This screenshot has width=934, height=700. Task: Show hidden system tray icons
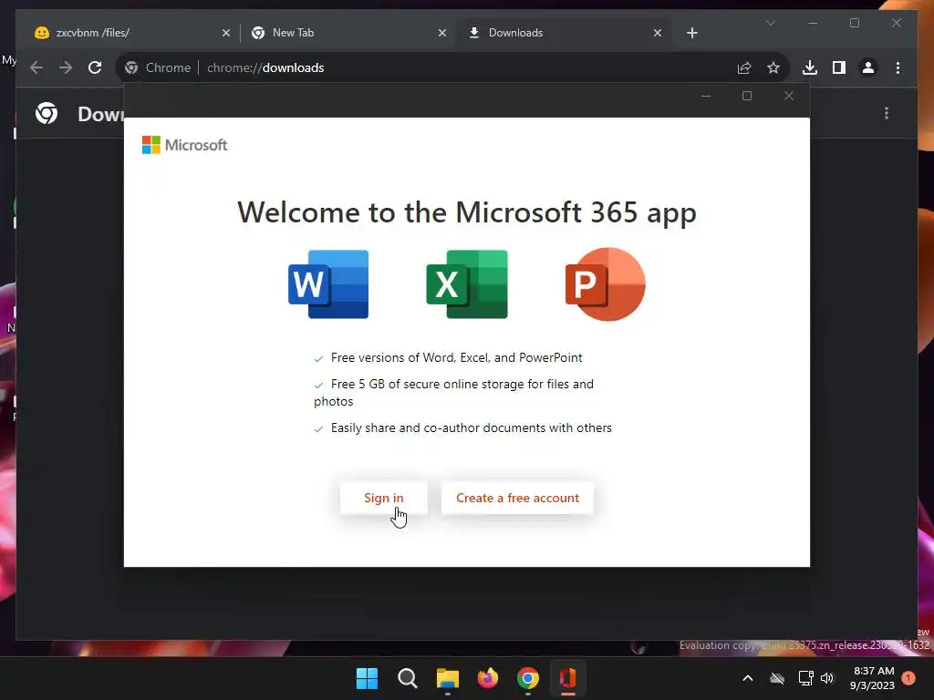point(748,678)
